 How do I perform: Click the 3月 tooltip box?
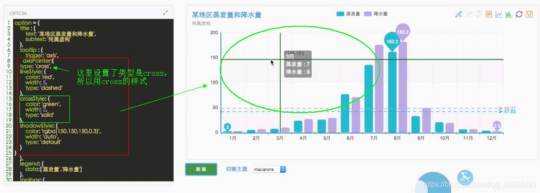(298, 64)
